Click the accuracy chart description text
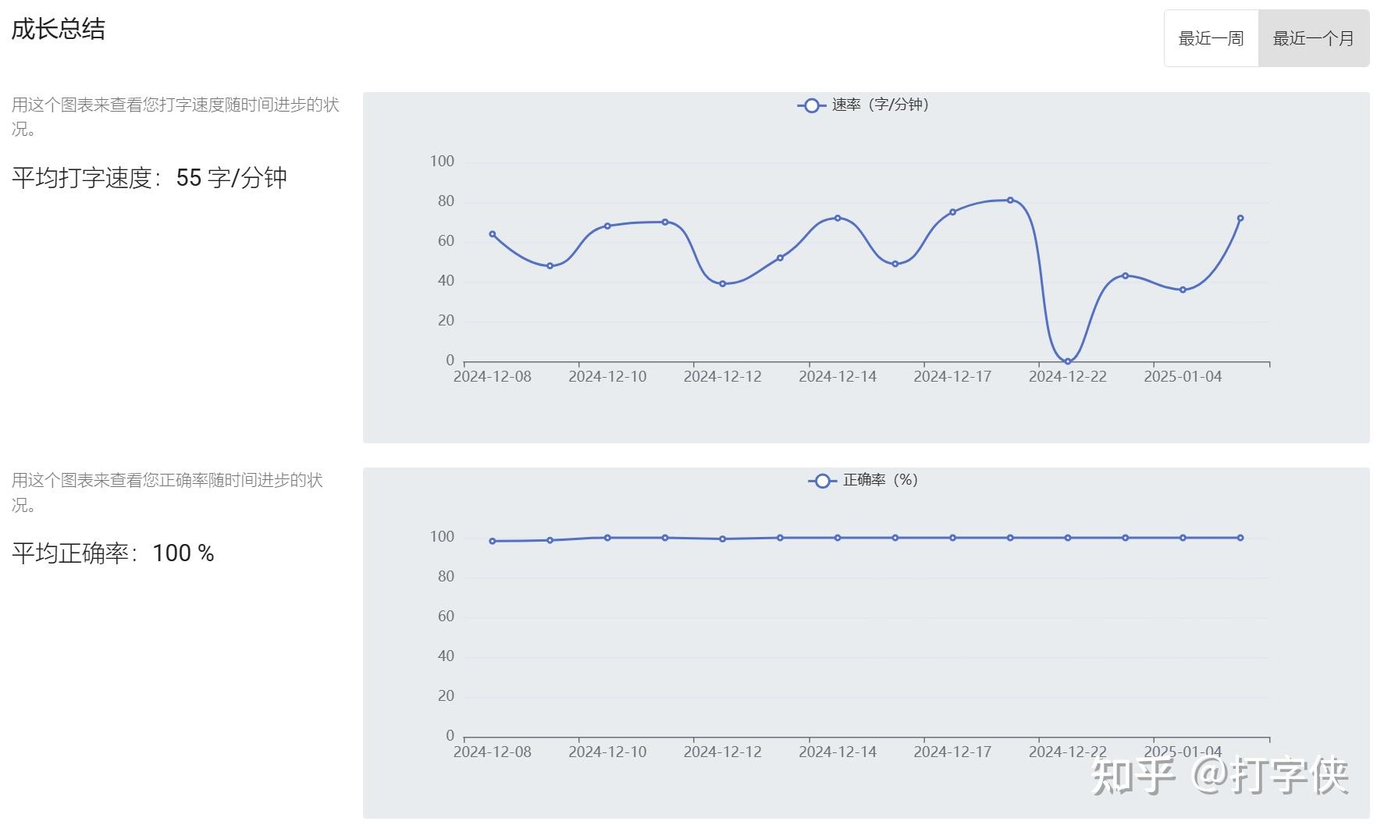The width and height of the screenshot is (1384, 832). 167,492
